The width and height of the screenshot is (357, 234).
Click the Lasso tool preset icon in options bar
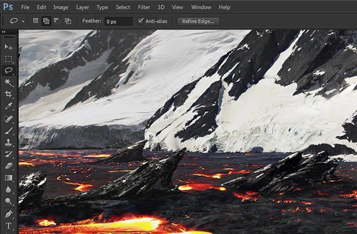pos(14,21)
